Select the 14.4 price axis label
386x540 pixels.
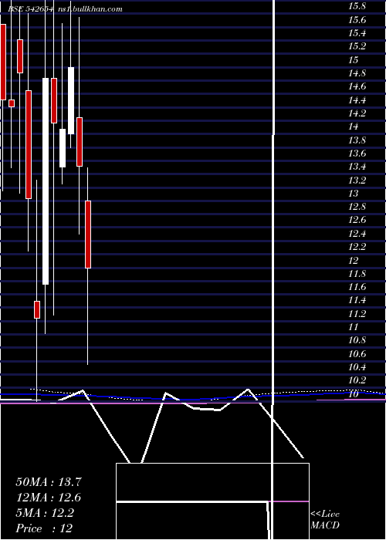coord(357,100)
